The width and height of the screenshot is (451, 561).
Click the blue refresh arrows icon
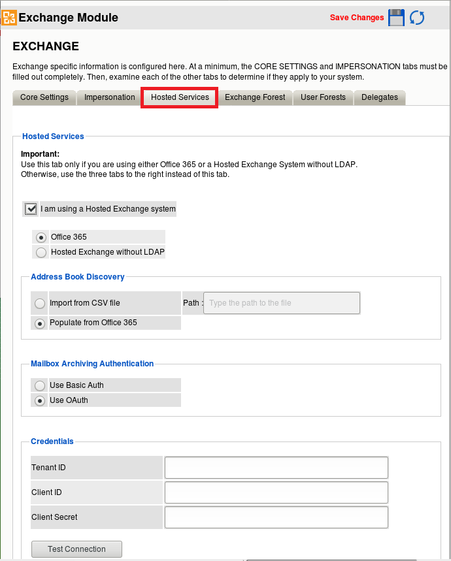click(417, 18)
